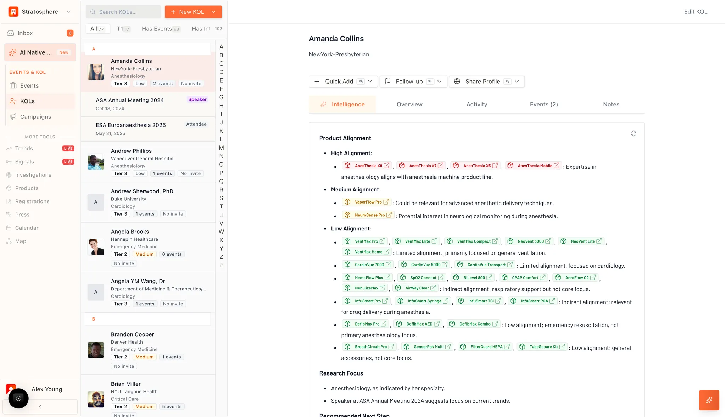Click the Edit KOL button
This screenshot has height=417, width=726.
(x=695, y=11)
